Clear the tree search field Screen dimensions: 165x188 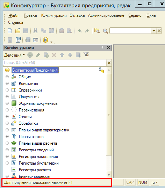point(109,63)
